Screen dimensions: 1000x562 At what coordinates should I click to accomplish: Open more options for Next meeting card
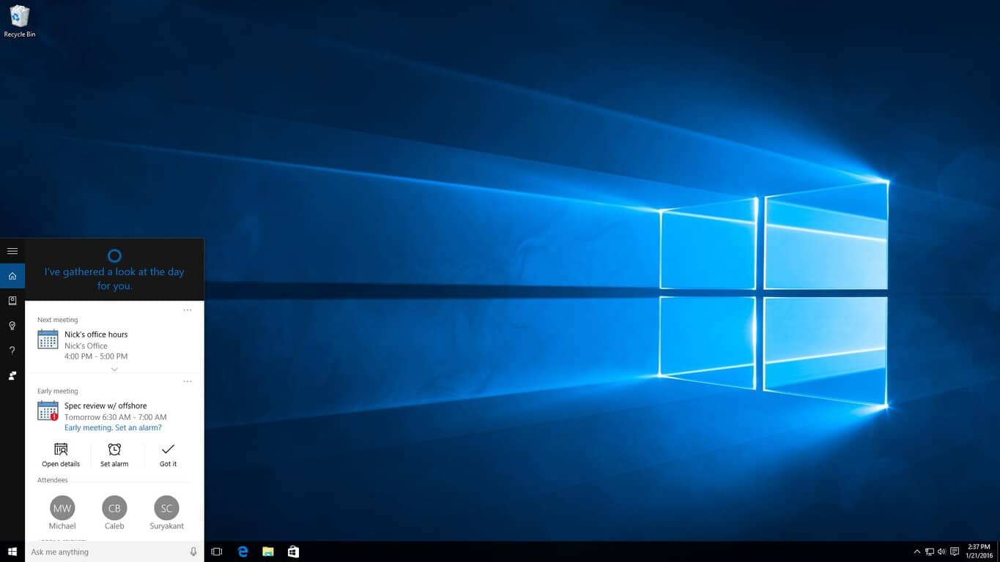[188, 310]
